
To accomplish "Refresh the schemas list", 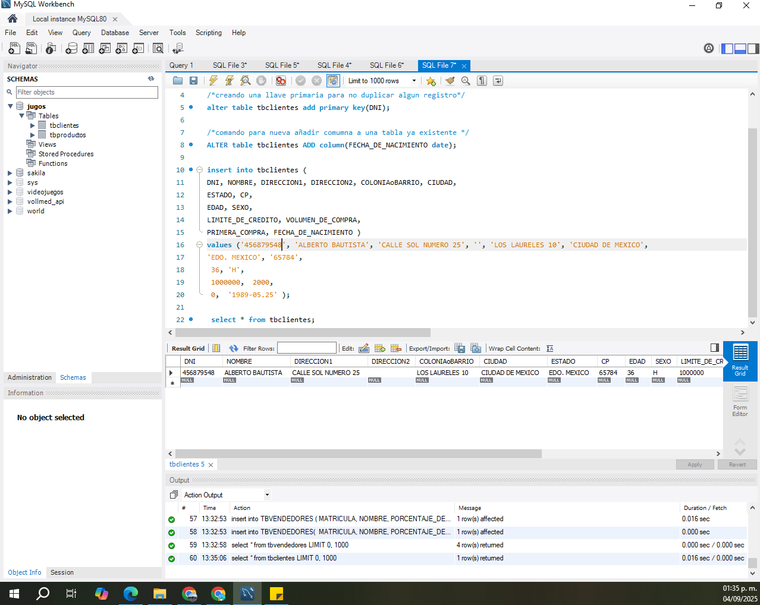I will [151, 78].
